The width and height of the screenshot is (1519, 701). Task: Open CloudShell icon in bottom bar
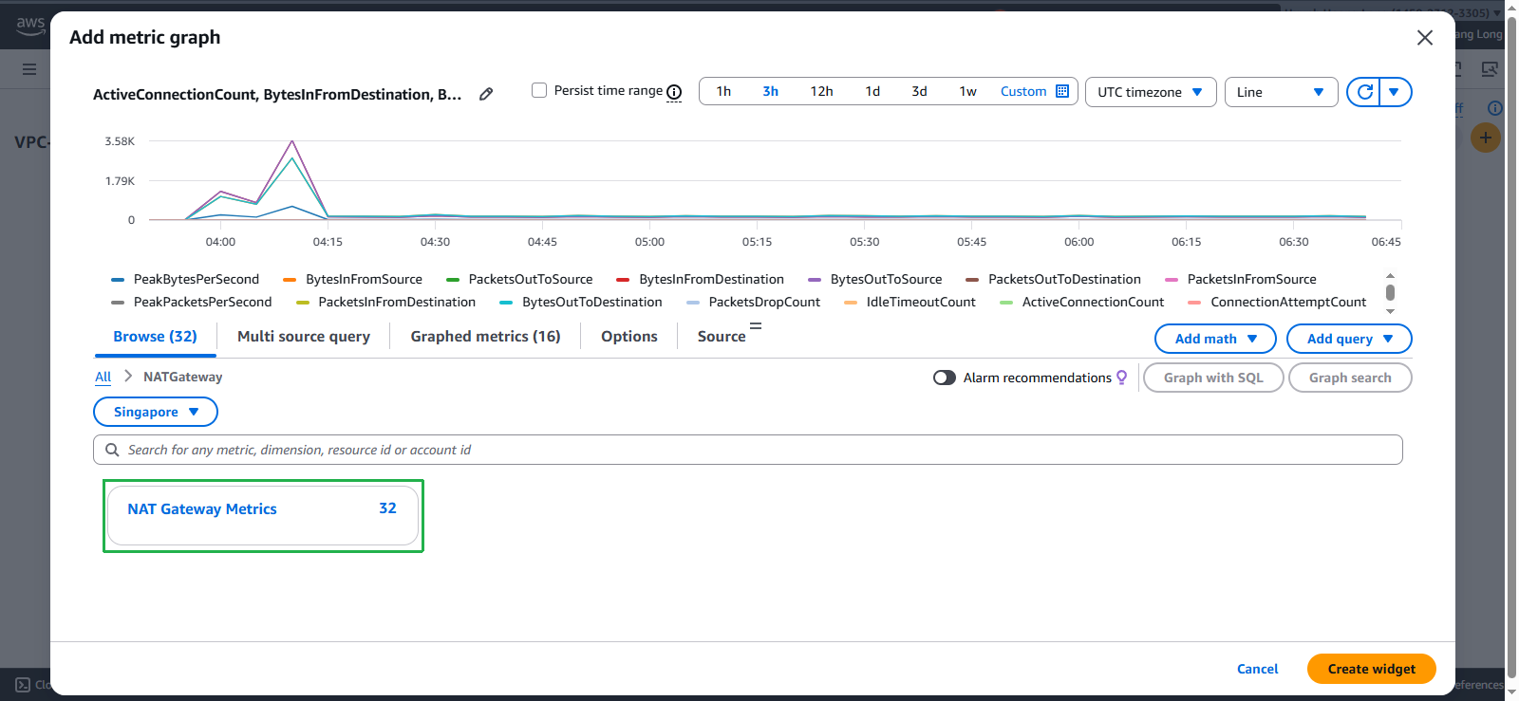pyautogui.click(x=23, y=684)
